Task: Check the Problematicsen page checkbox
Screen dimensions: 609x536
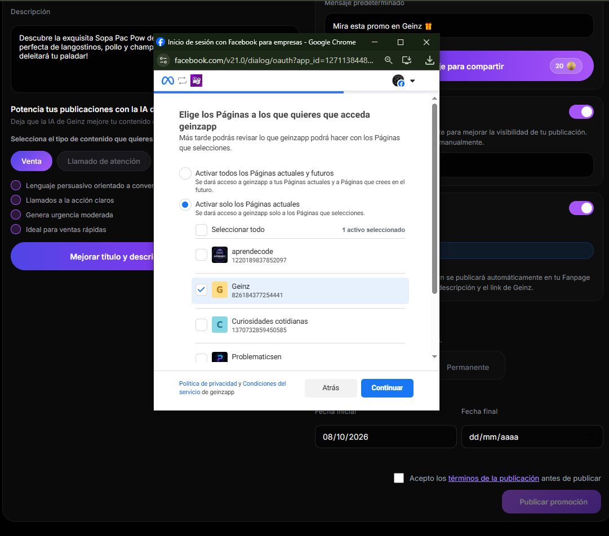Action: point(201,358)
